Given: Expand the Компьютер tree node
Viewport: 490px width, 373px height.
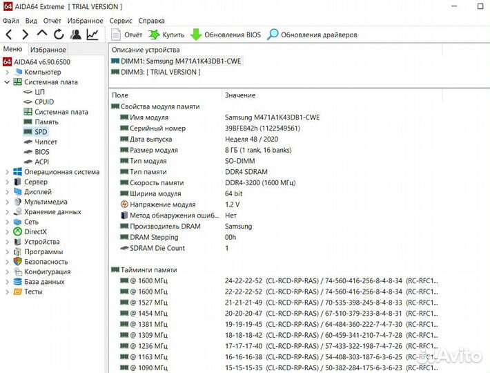Looking at the screenshot, I should 7,73.
